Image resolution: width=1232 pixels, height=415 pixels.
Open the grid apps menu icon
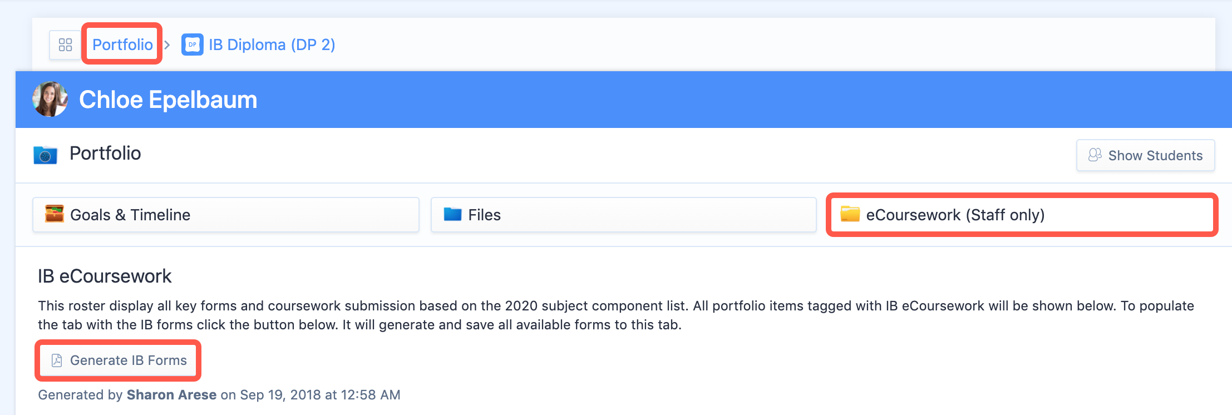(x=65, y=45)
